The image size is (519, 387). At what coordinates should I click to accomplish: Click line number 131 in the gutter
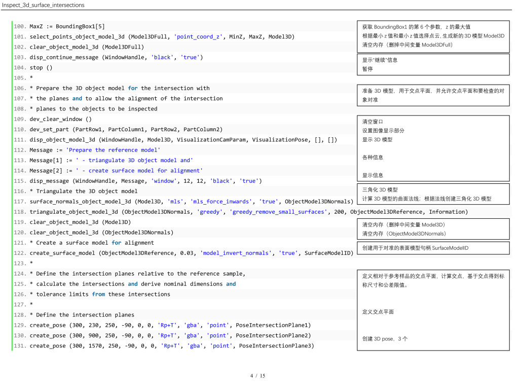20,345
